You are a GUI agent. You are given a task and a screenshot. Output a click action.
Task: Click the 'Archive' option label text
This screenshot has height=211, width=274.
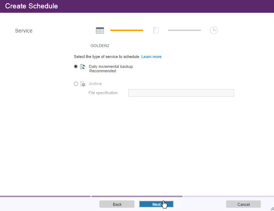click(95, 84)
